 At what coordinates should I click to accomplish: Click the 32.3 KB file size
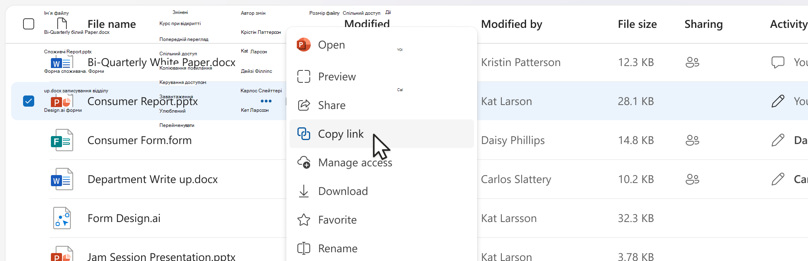tap(636, 218)
